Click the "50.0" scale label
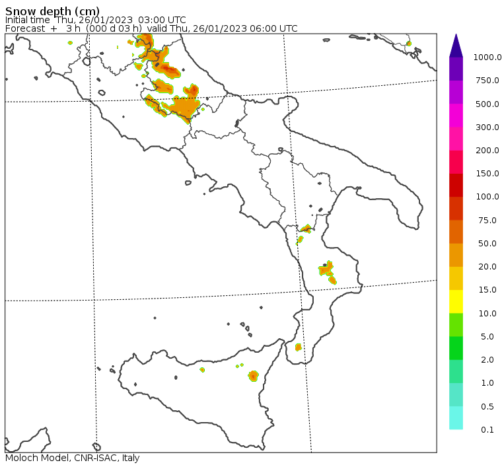The image size is (502, 467). 487,243
